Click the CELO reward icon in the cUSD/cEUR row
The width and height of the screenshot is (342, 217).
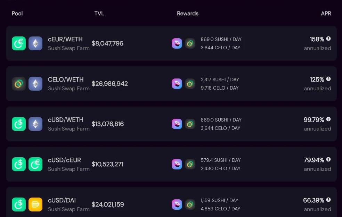190,164
